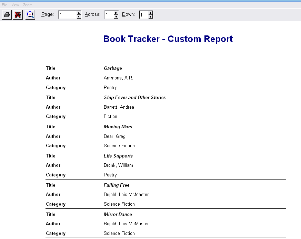This screenshot has width=301, height=239.
Task: Decrease Across with the left arrow
Action: point(116,17)
